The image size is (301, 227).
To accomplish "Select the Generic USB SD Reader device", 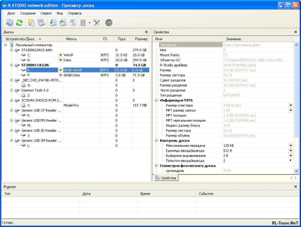I will [x=41, y=130].
